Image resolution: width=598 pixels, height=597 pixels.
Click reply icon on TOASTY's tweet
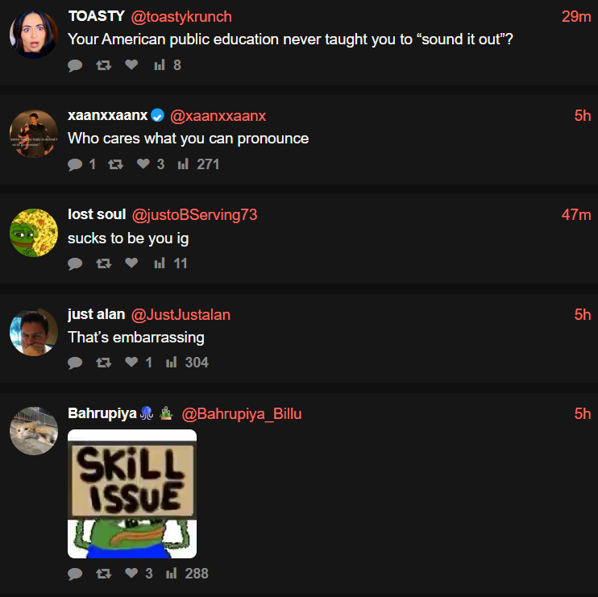[x=75, y=65]
